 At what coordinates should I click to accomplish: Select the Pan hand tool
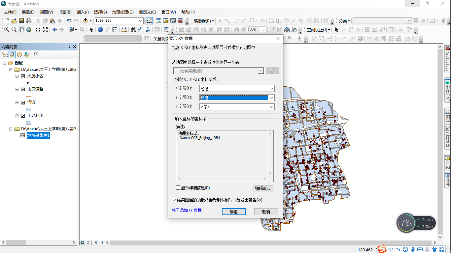pyautogui.click(x=21, y=30)
